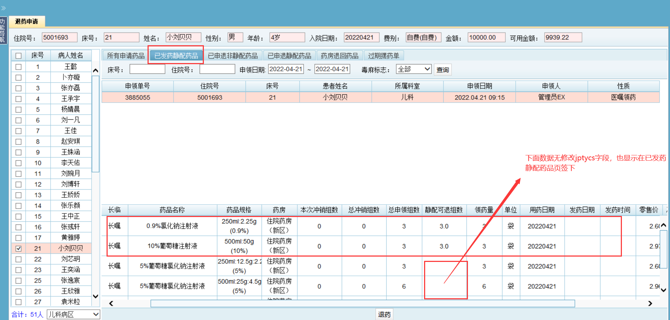Check the box for patient 王懿
Viewport: 670px width, 320px height.
pos(19,67)
